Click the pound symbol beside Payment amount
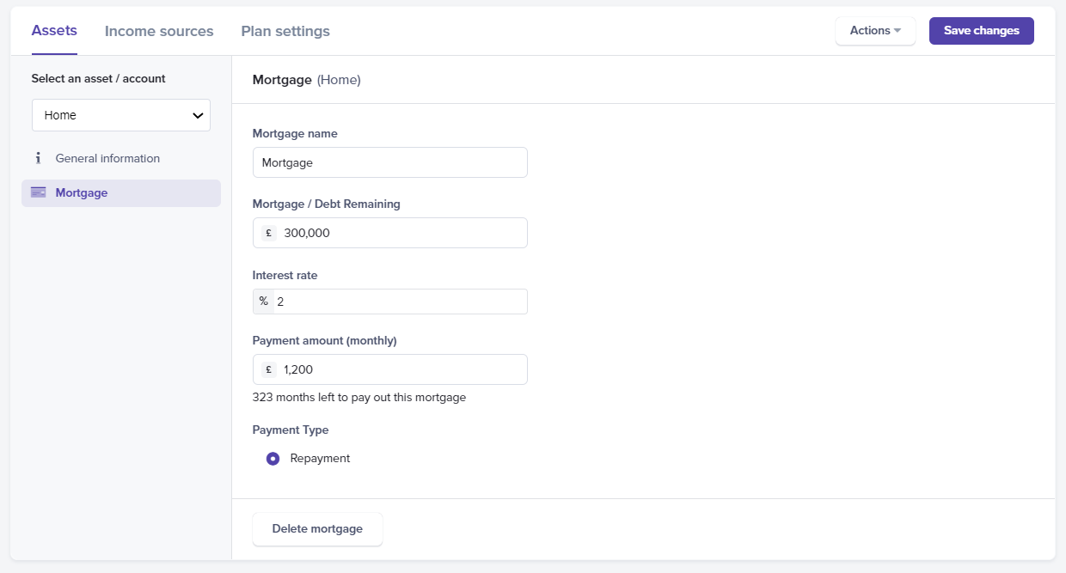 tap(268, 369)
